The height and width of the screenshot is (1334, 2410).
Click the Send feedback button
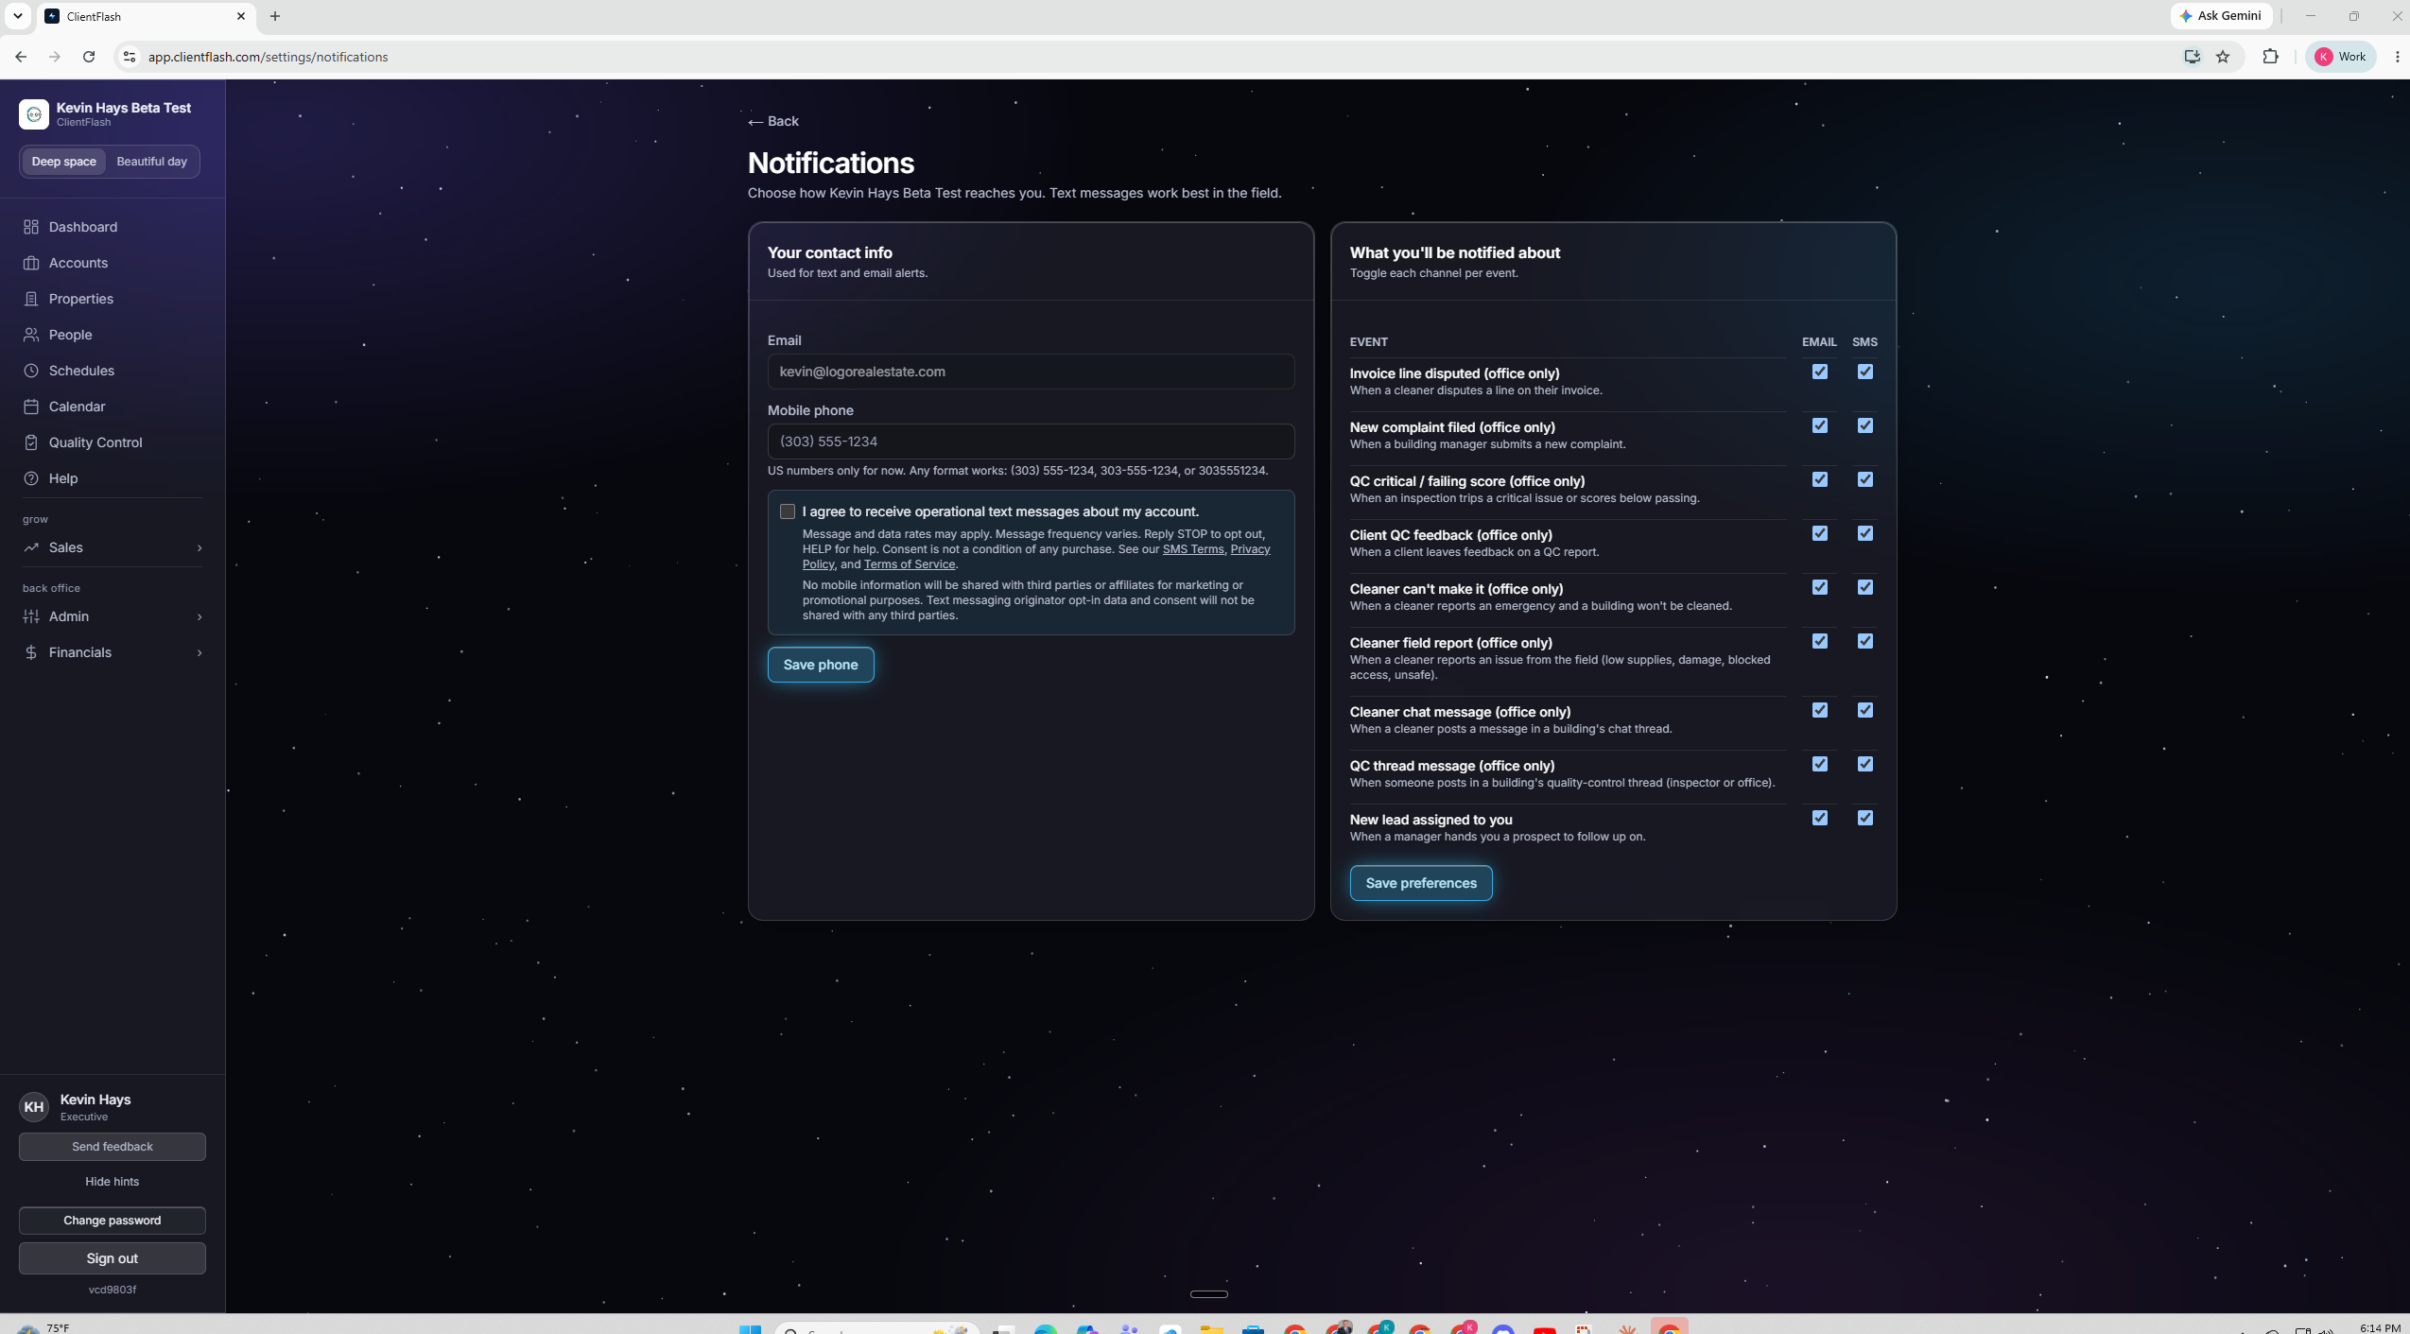113,1147
